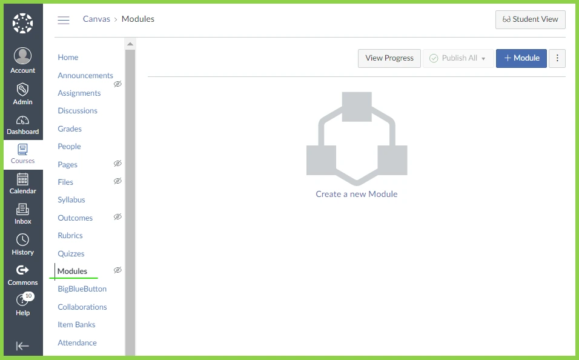Click the blue + Module button
This screenshot has width=579, height=360.
click(521, 58)
